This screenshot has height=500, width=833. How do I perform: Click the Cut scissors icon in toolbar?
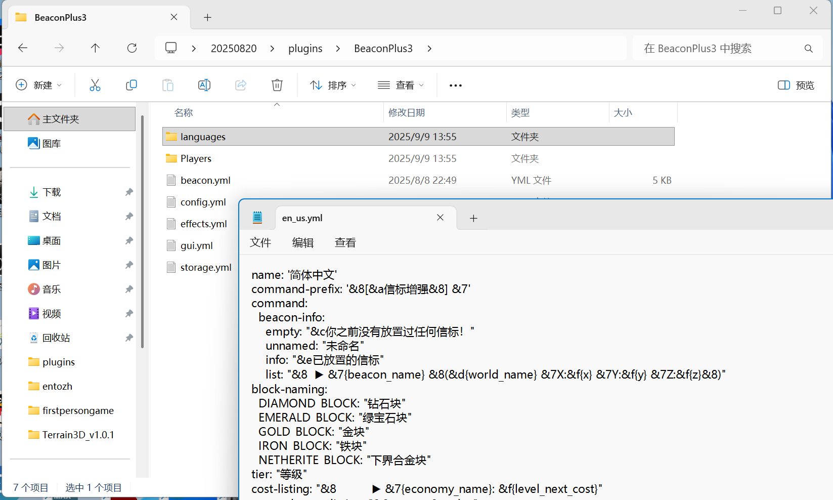[95, 85]
